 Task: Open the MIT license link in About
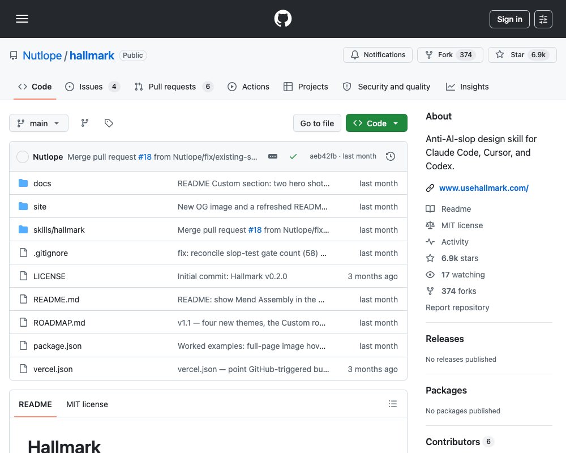point(454,225)
